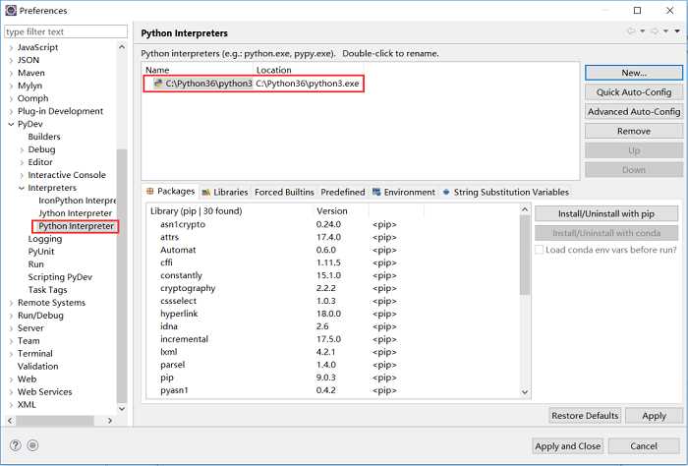Screen dimensions: 688x466
Task: Click the Advanced Auto-Config button
Action: click(x=634, y=111)
